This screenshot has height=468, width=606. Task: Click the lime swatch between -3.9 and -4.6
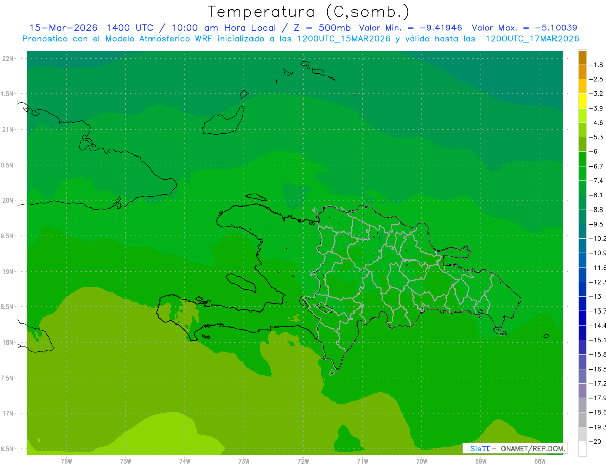tap(582, 116)
